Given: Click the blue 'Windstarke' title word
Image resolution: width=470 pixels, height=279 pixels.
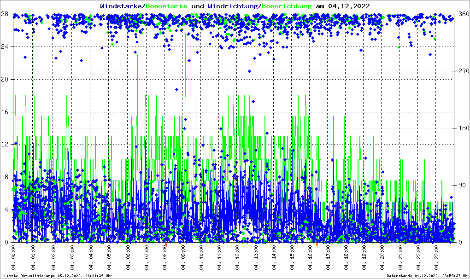Looking at the screenshot, I should [x=122, y=6].
